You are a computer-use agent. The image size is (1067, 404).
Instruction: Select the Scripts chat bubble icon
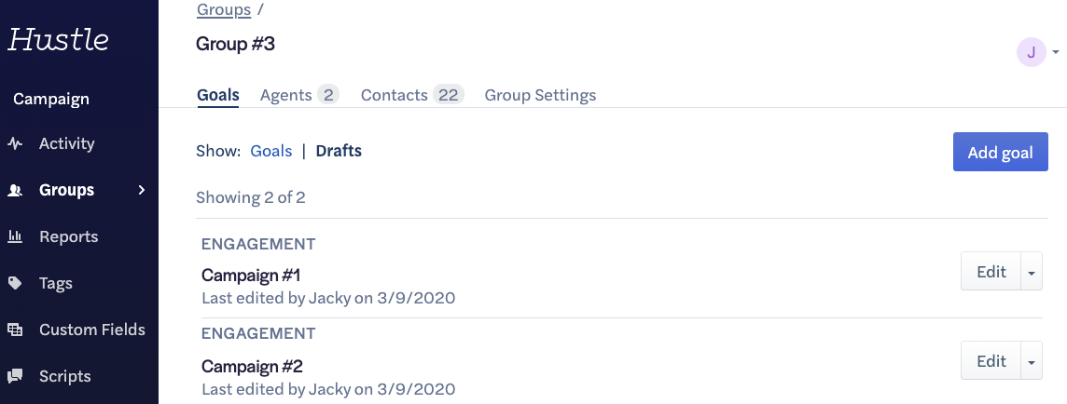click(15, 376)
